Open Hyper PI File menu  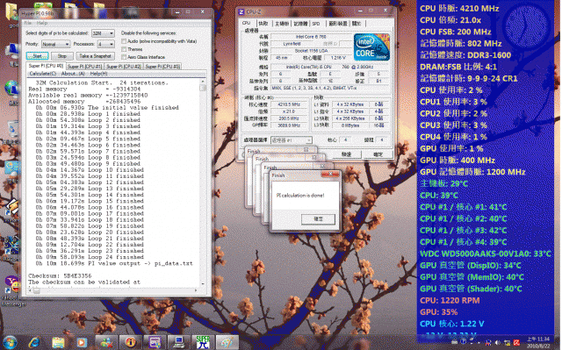27,23
